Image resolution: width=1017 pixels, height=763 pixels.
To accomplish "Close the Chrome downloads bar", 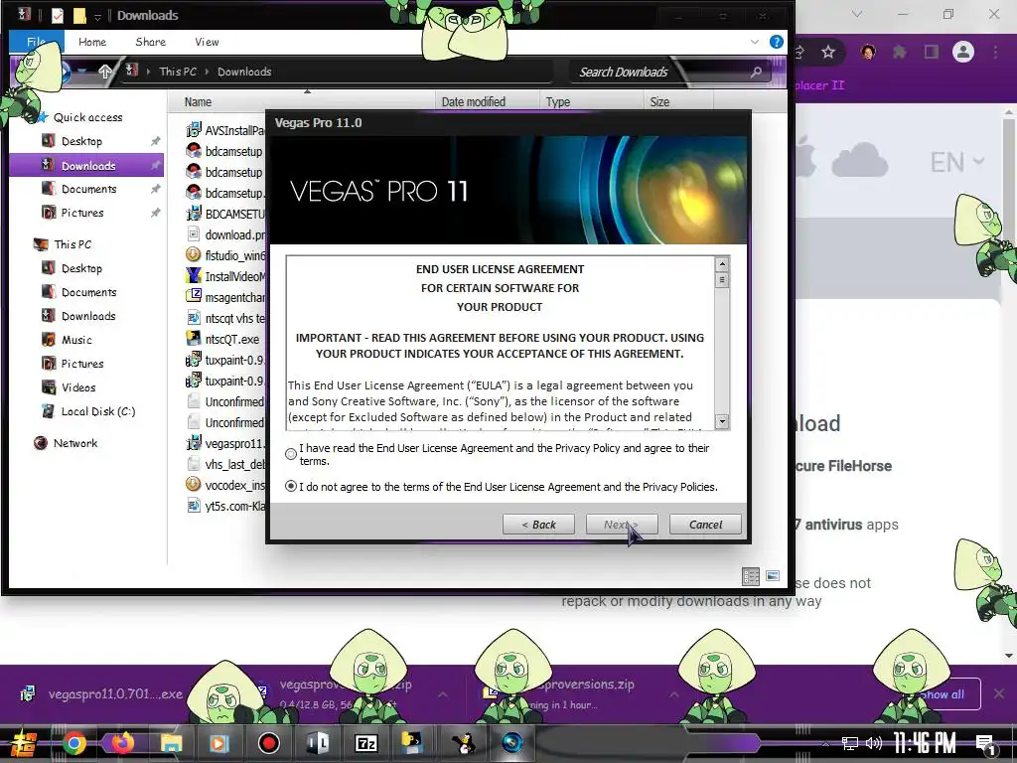I will click(999, 693).
